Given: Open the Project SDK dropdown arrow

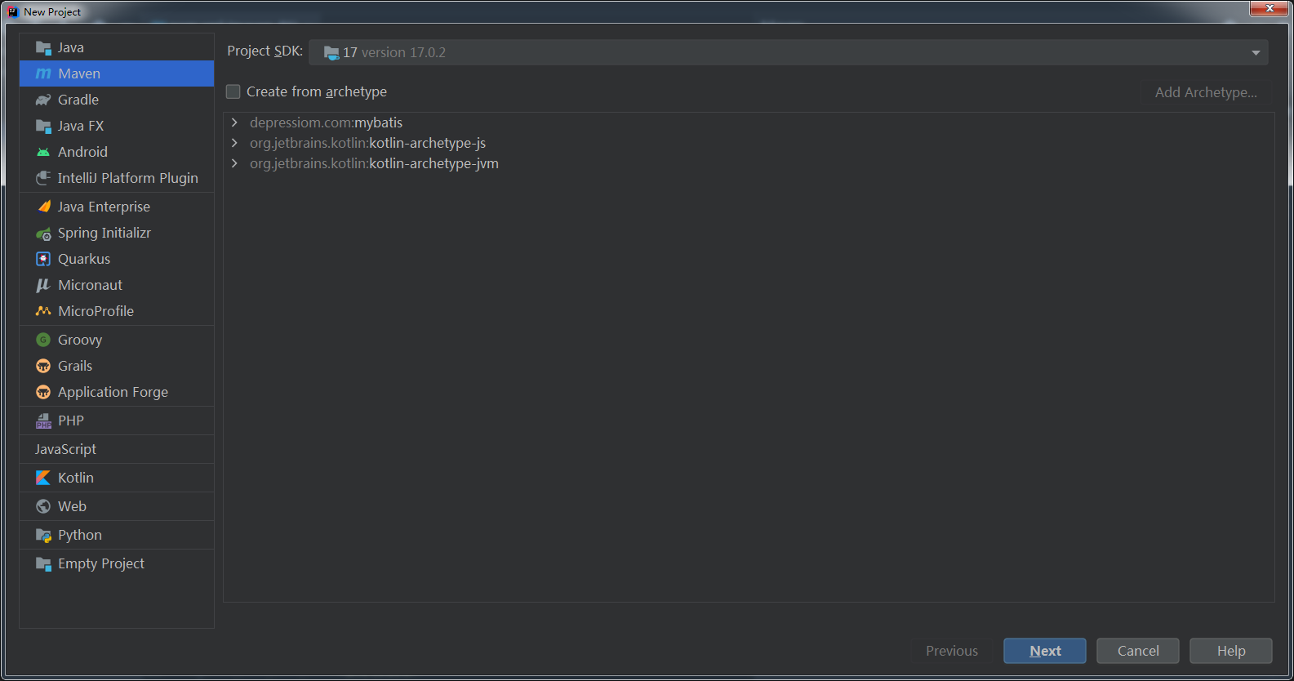Looking at the screenshot, I should (x=1256, y=53).
